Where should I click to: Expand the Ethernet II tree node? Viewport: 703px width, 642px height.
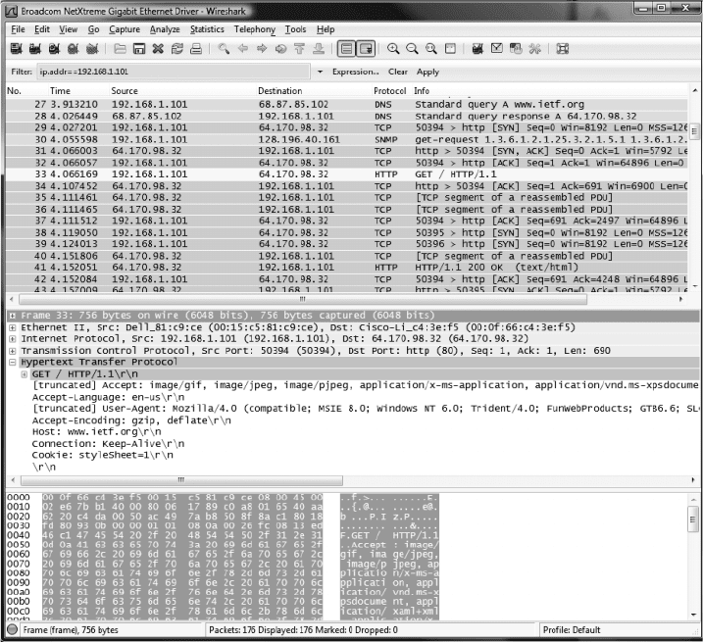coord(13,327)
